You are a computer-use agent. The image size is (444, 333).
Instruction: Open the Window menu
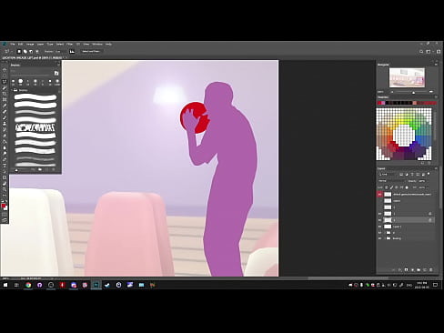pyautogui.click(x=97, y=45)
